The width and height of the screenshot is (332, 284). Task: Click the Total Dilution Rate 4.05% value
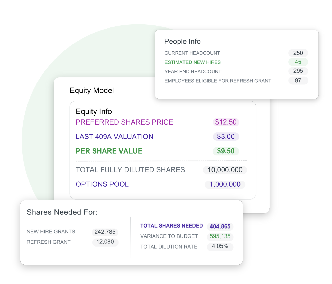point(220,246)
